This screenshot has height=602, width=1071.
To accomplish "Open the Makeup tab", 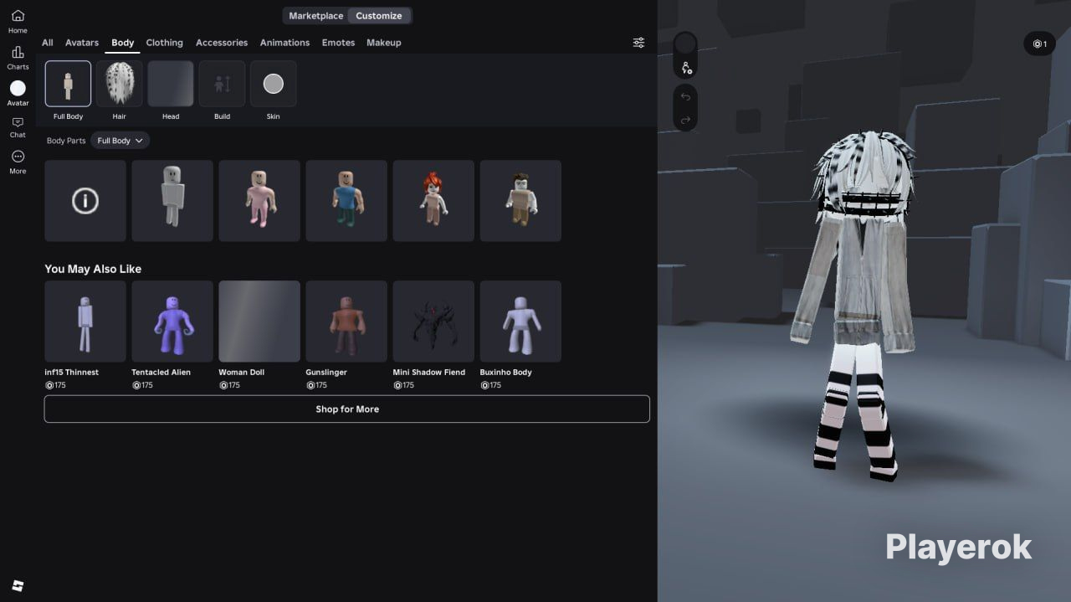I will coord(384,43).
